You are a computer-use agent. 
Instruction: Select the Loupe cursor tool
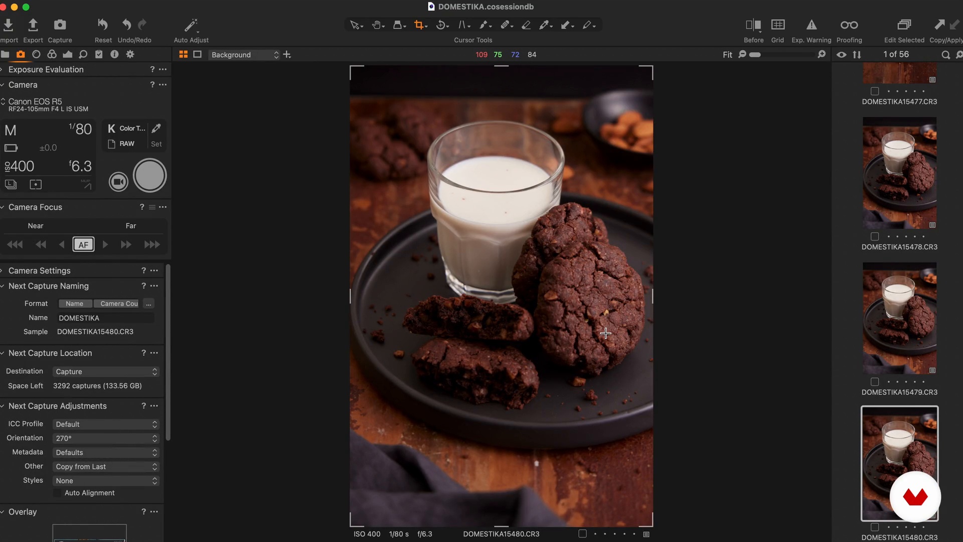pos(398,25)
